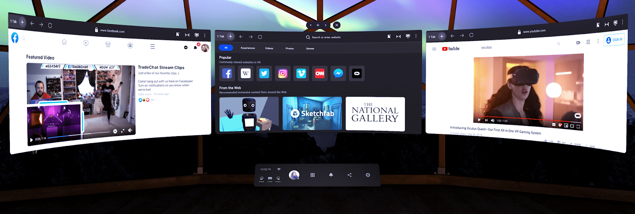Open Facebook window's three-dot menu
635x214 pixels.
[x=205, y=35]
